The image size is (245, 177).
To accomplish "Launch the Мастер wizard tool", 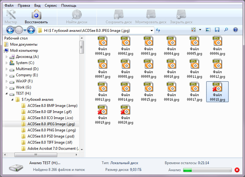I will point(11,17).
